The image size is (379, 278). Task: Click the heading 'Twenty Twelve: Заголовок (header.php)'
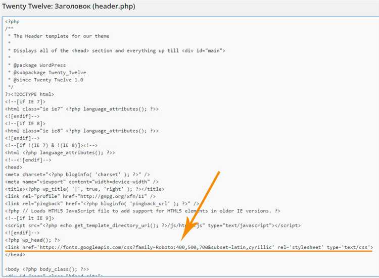click(69, 6)
